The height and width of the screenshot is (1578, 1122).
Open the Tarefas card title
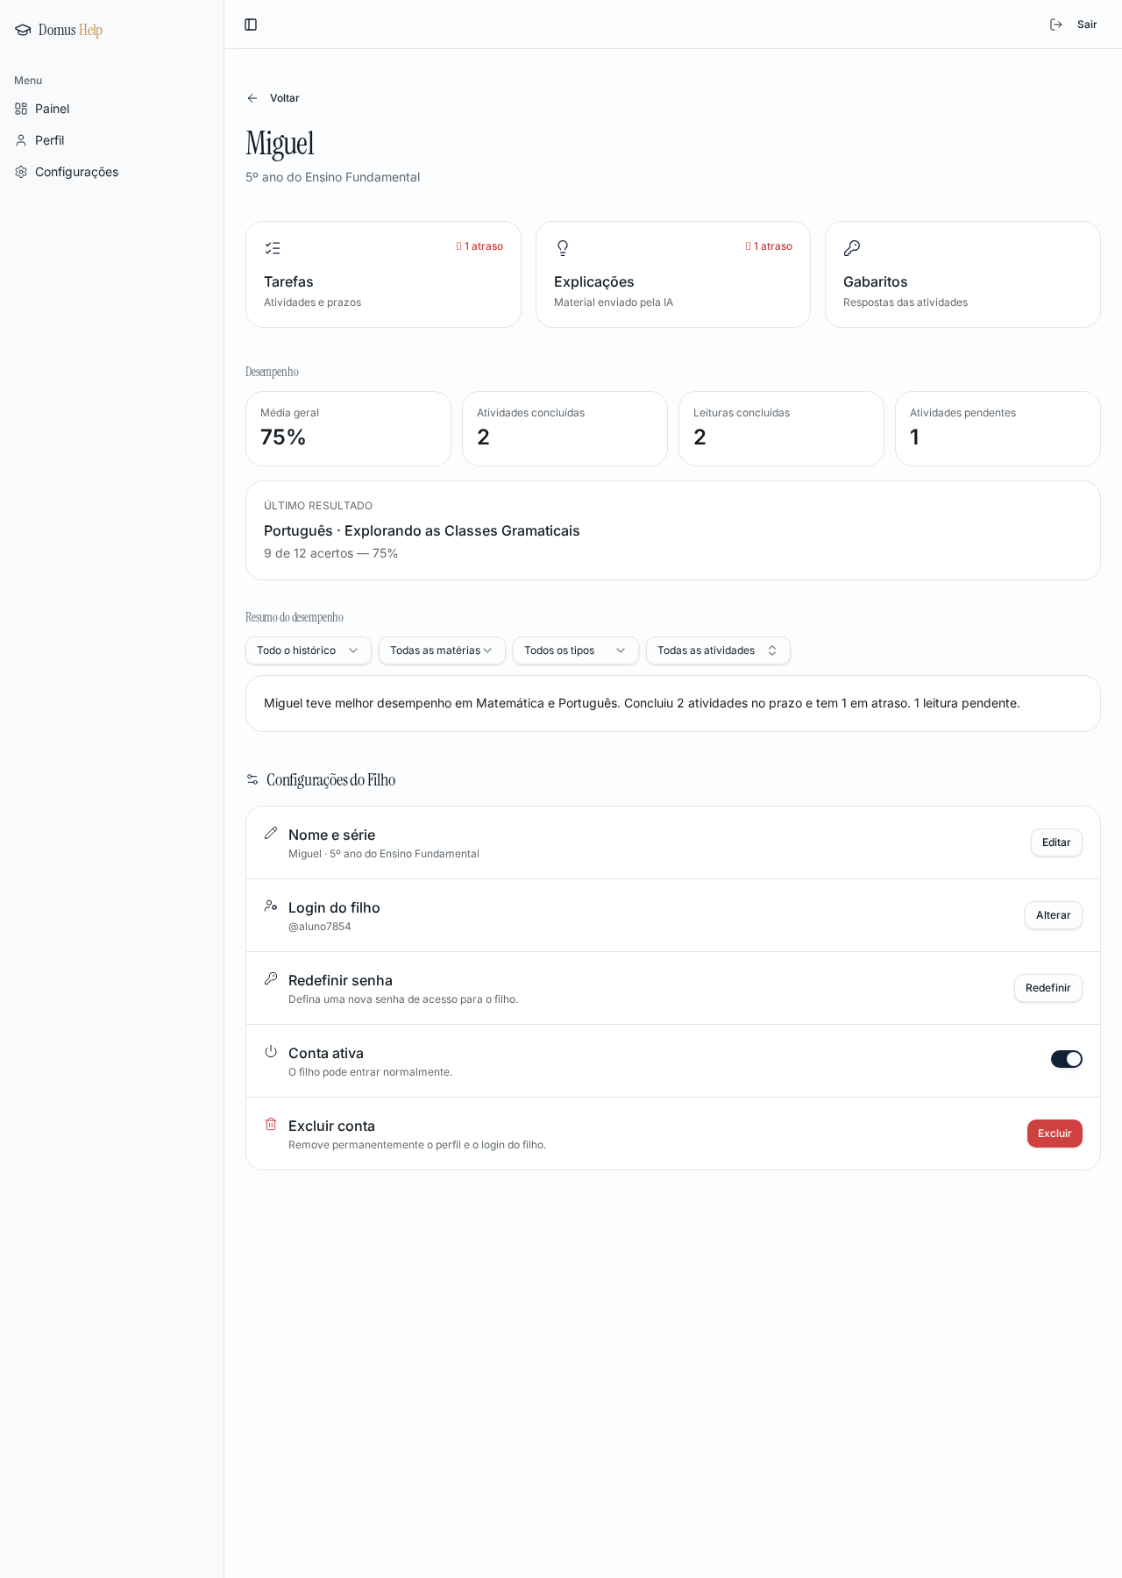(288, 281)
